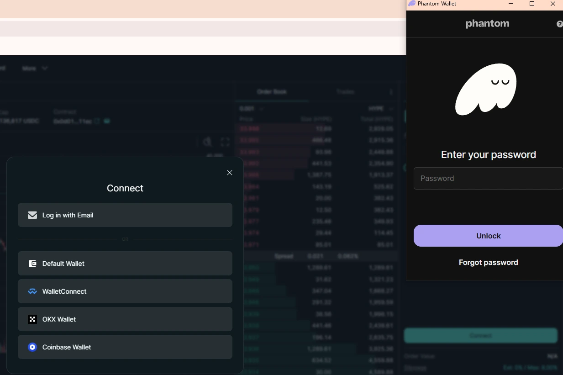Click the Password input field
This screenshot has width=563, height=375.
point(488,178)
